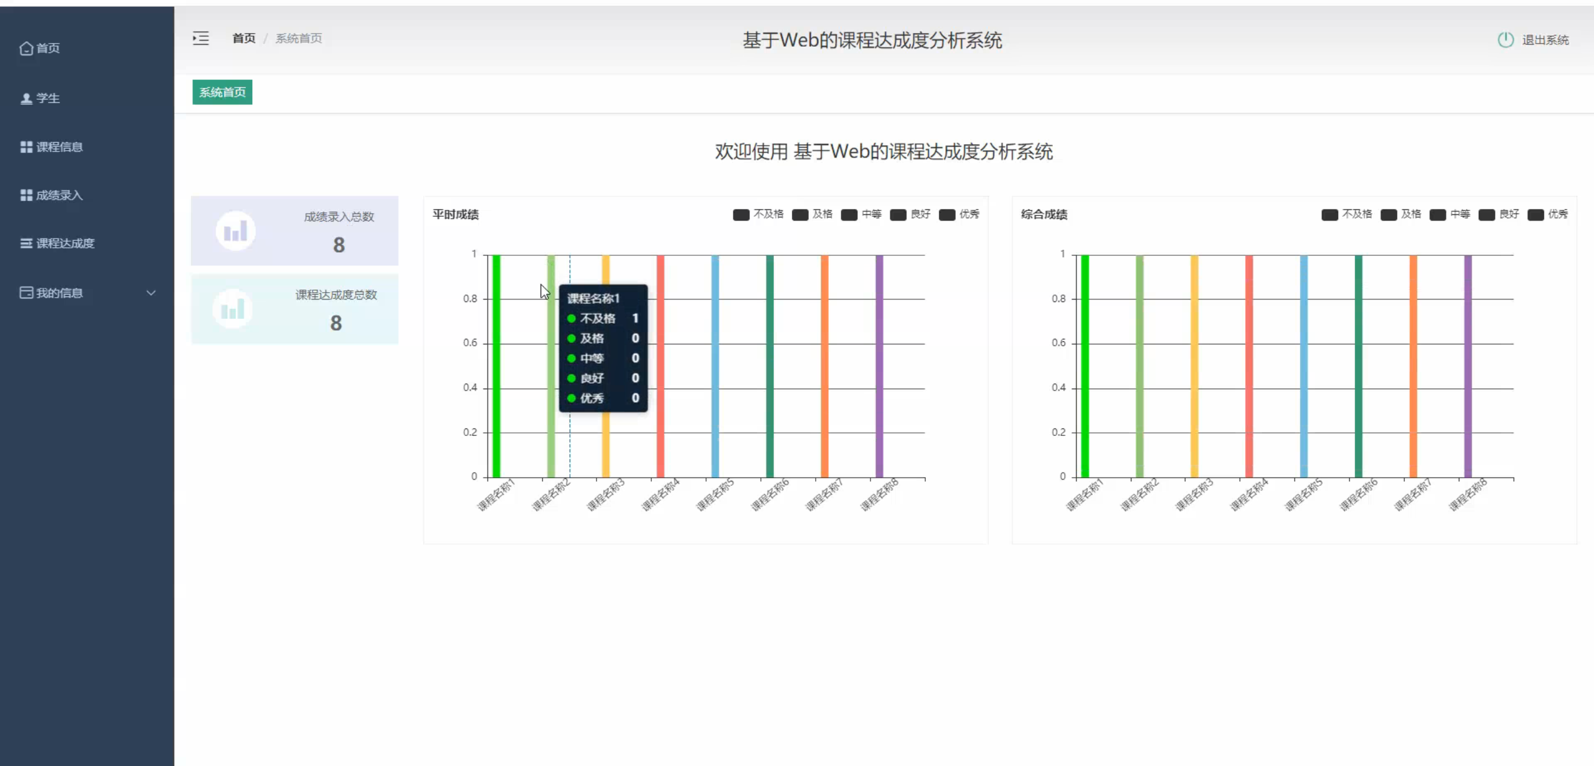
Task: Open 课程达成度 menu item
Action: pos(65,244)
